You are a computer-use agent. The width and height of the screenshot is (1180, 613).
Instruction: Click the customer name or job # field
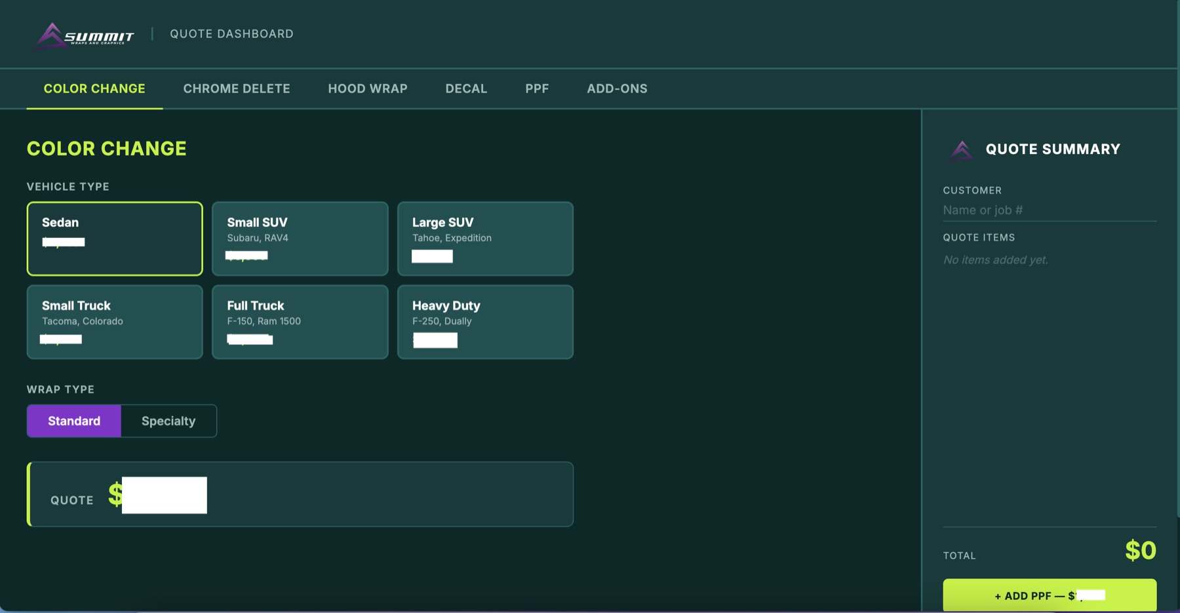pos(1050,210)
